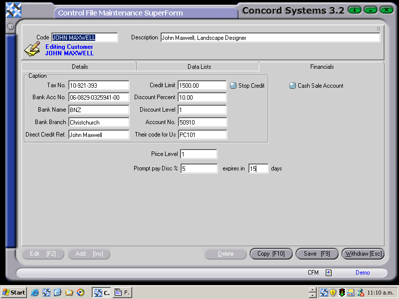Click the Windows Messenger tray icon

[x=360, y=293]
